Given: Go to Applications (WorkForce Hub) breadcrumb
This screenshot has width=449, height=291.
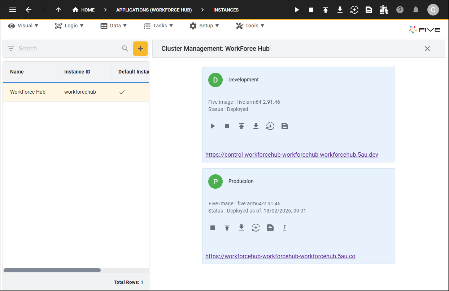Looking at the screenshot, I should 154,10.
